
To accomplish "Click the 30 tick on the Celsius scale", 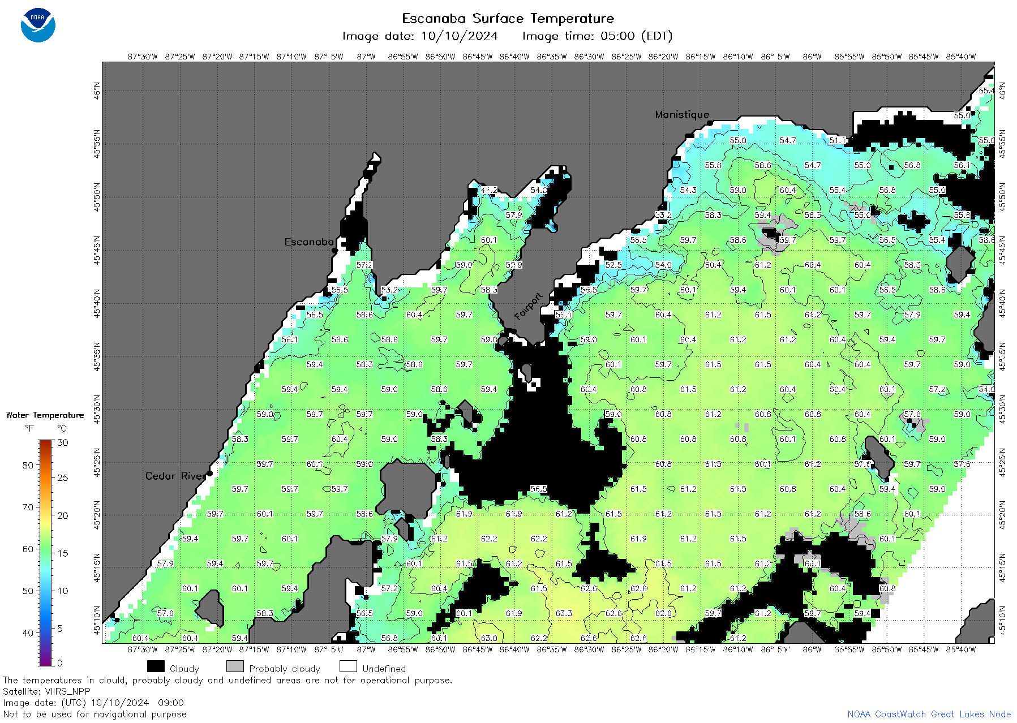I will pos(63,442).
